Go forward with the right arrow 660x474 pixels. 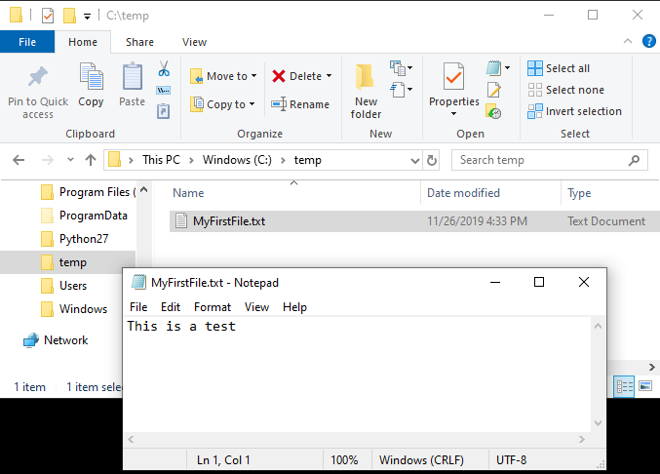pos(48,160)
